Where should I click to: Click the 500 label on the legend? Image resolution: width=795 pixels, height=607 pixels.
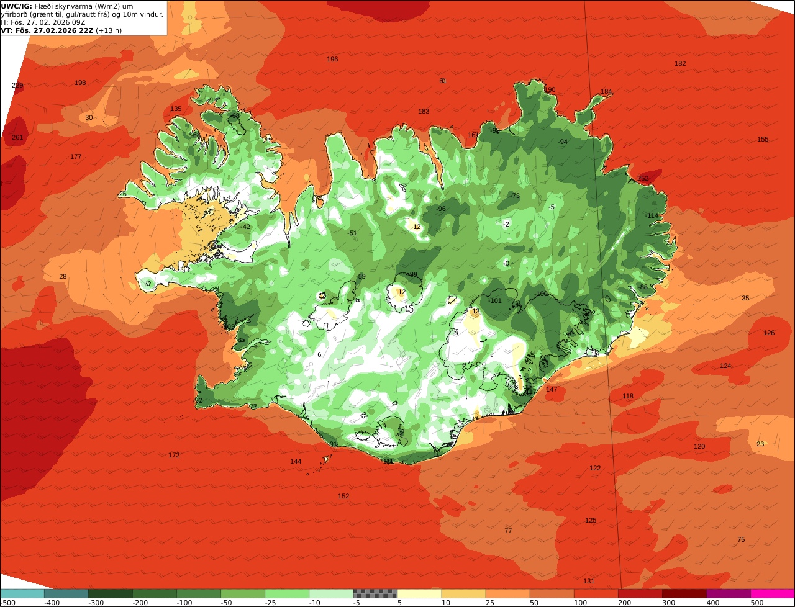tap(757, 602)
